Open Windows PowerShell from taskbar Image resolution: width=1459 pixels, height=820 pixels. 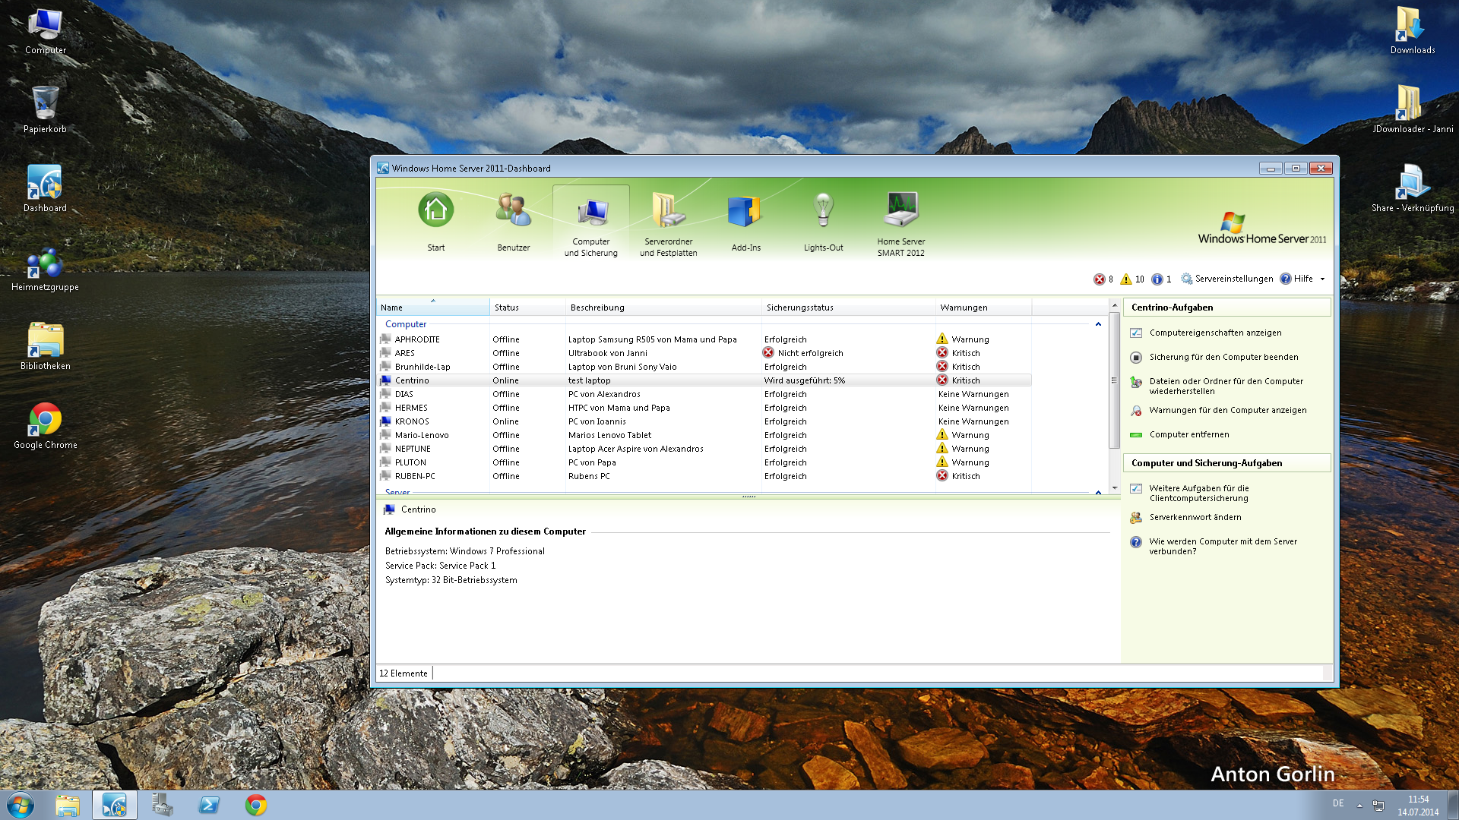click(209, 805)
